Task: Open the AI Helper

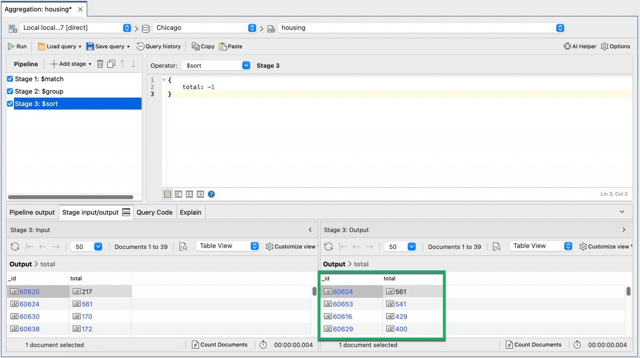Action: [580, 46]
